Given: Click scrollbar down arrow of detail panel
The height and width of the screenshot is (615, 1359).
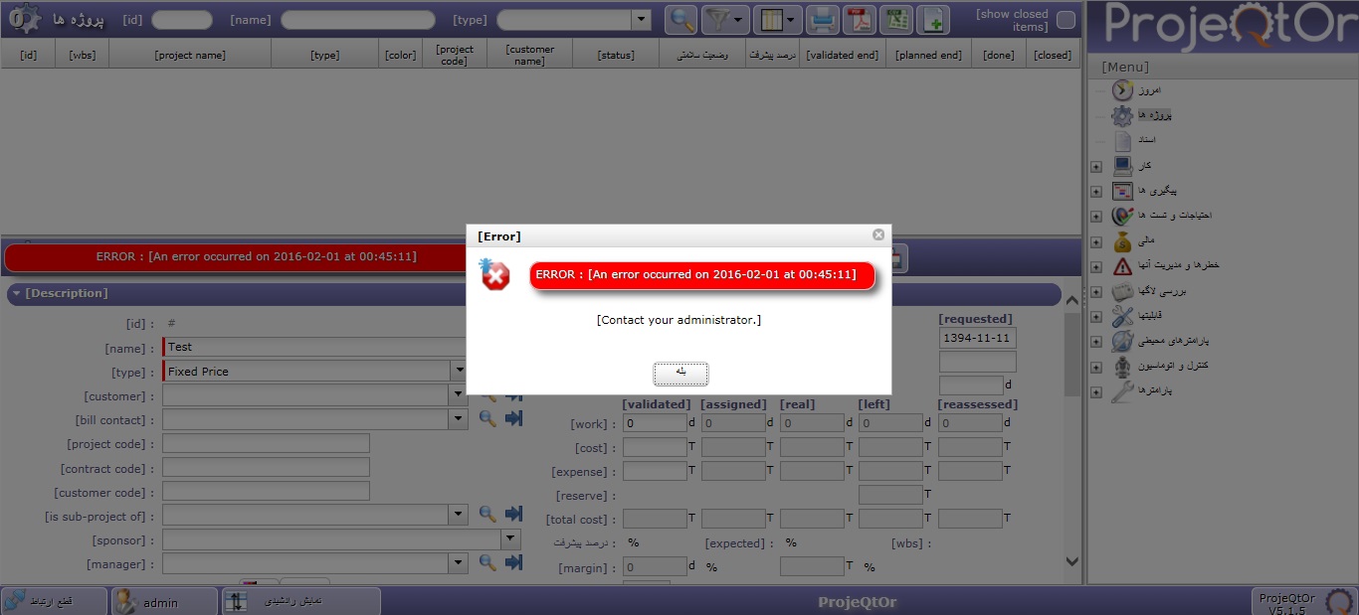Looking at the screenshot, I should 1072,561.
